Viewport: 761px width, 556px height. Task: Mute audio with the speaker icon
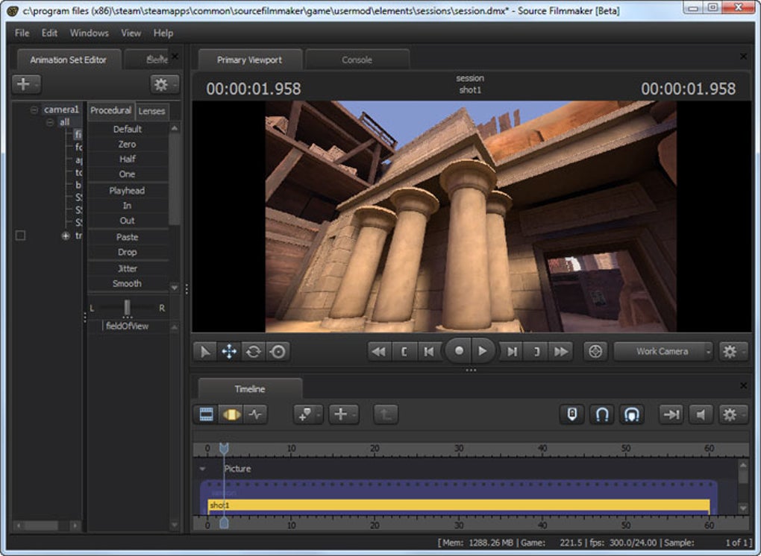(700, 414)
